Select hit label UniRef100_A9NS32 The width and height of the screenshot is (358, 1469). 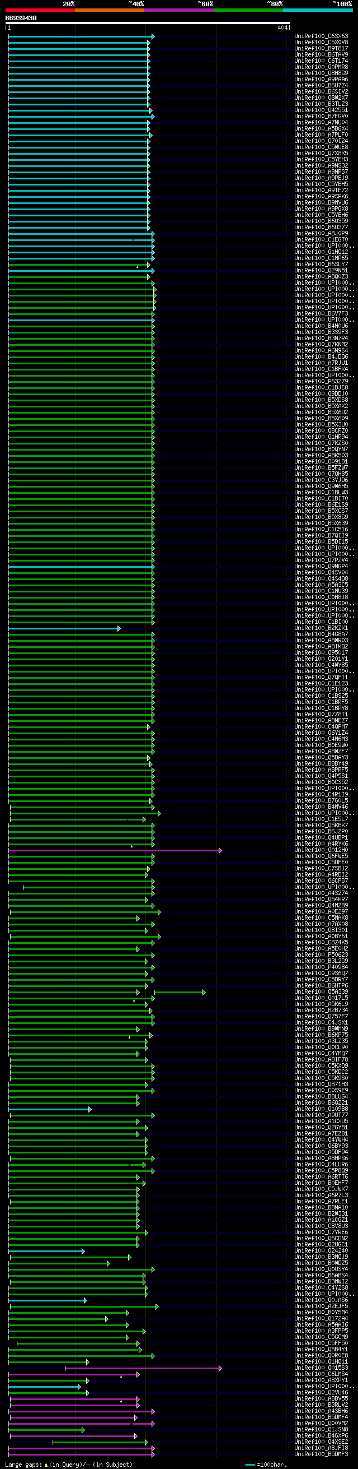tap(321, 166)
